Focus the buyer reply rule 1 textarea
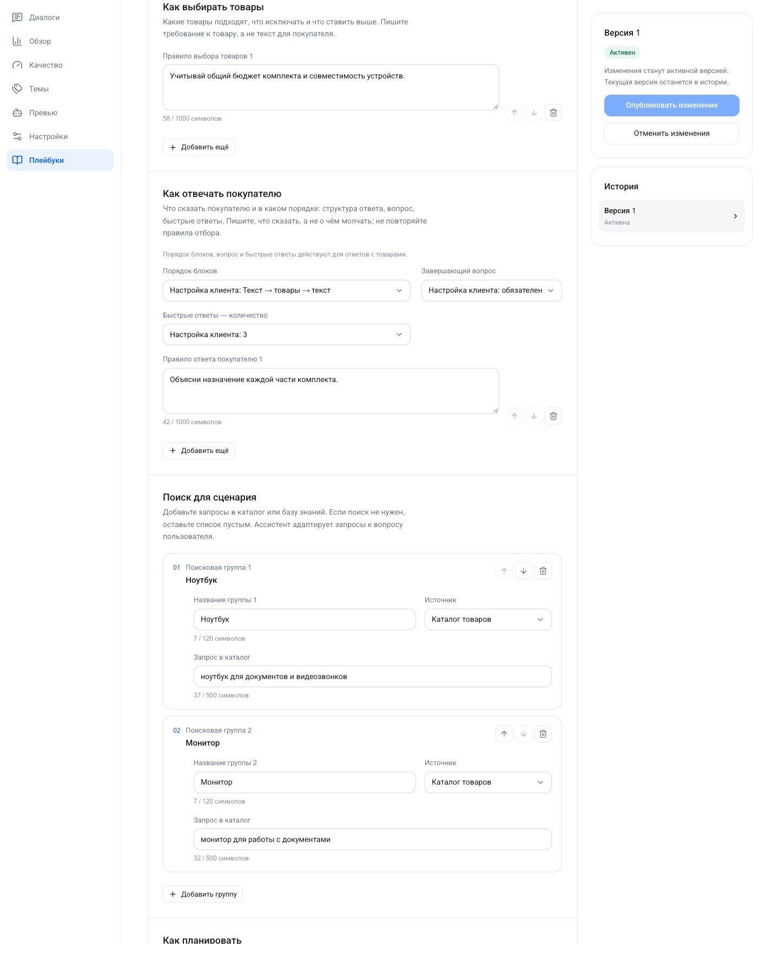 tap(331, 391)
